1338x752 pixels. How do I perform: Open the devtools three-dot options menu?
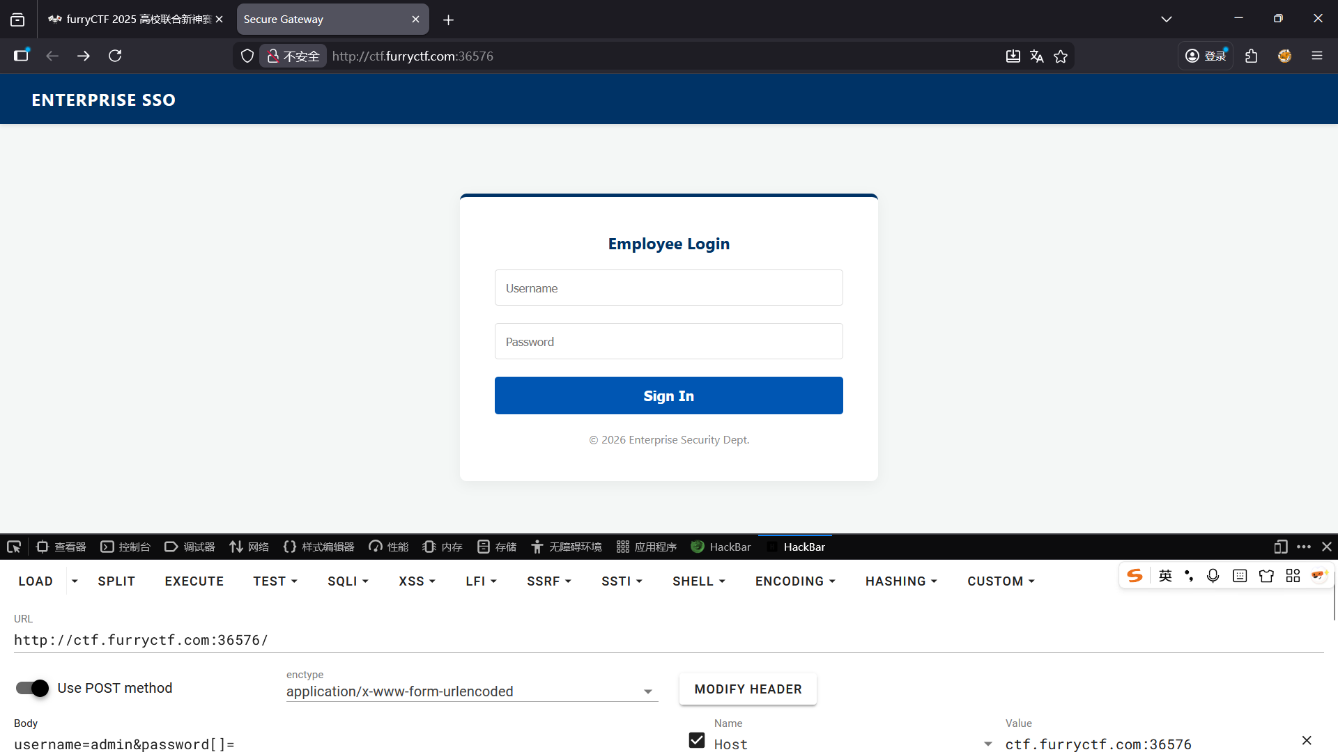tap(1304, 547)
